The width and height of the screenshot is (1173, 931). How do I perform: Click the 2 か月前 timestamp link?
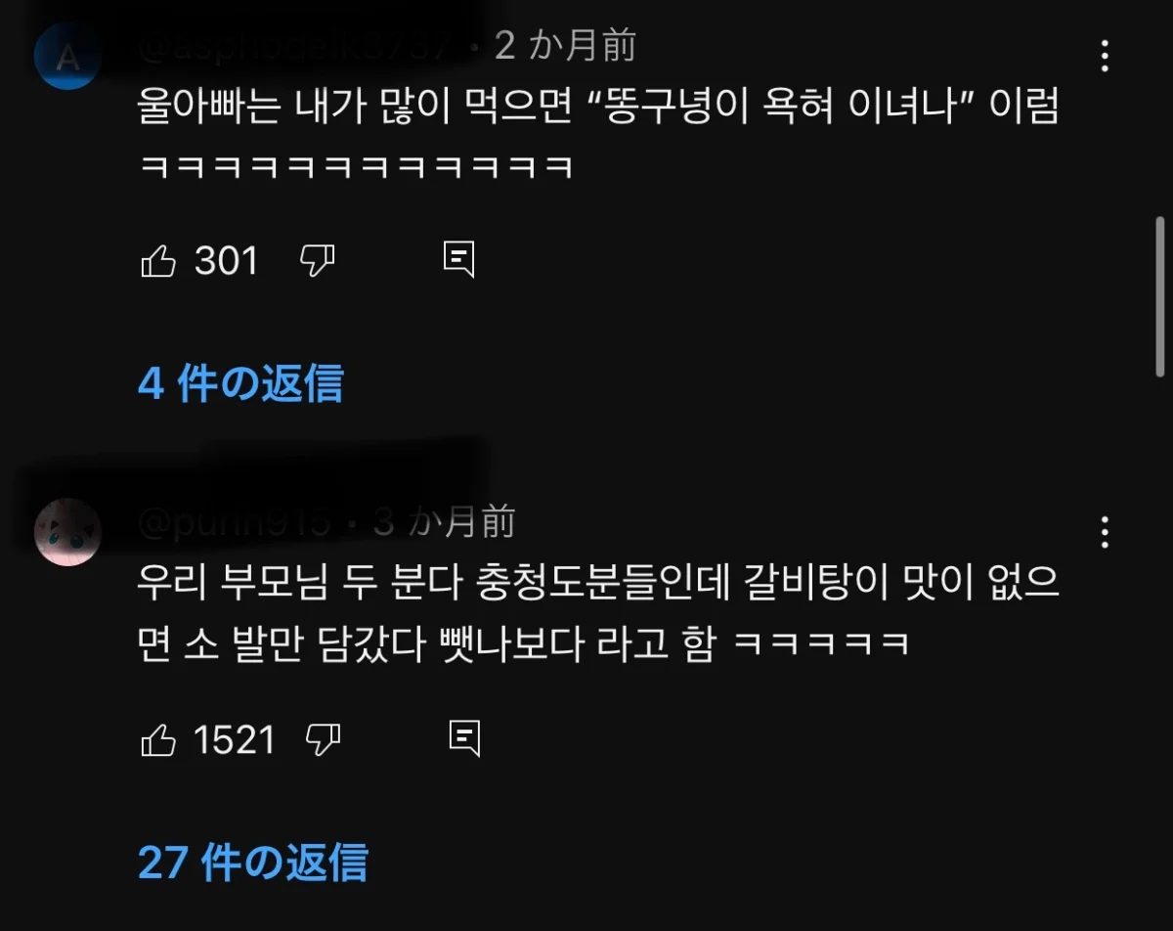pos(565,46)
